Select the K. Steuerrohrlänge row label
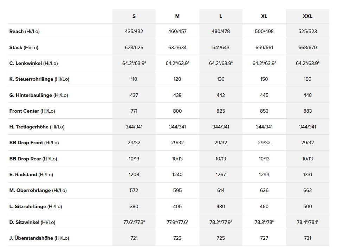Image resolution: width=337 pixels, height=252 pixels. click(39, 79)
